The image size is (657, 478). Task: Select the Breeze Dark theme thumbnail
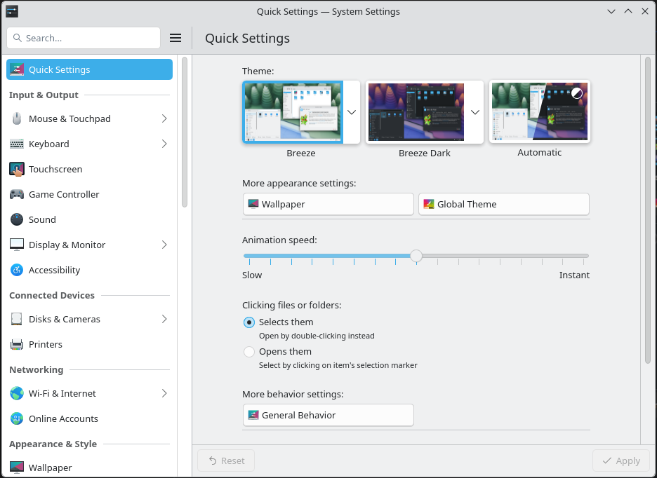pos(416,112)
